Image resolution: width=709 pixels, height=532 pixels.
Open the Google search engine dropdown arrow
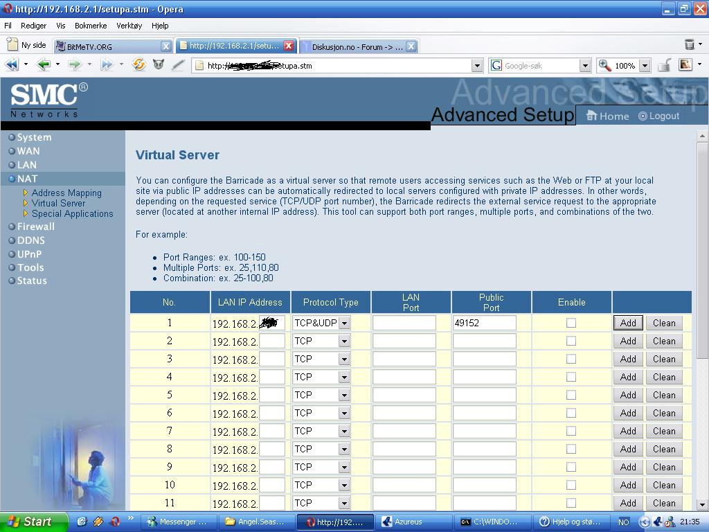[x=584, y=66]
